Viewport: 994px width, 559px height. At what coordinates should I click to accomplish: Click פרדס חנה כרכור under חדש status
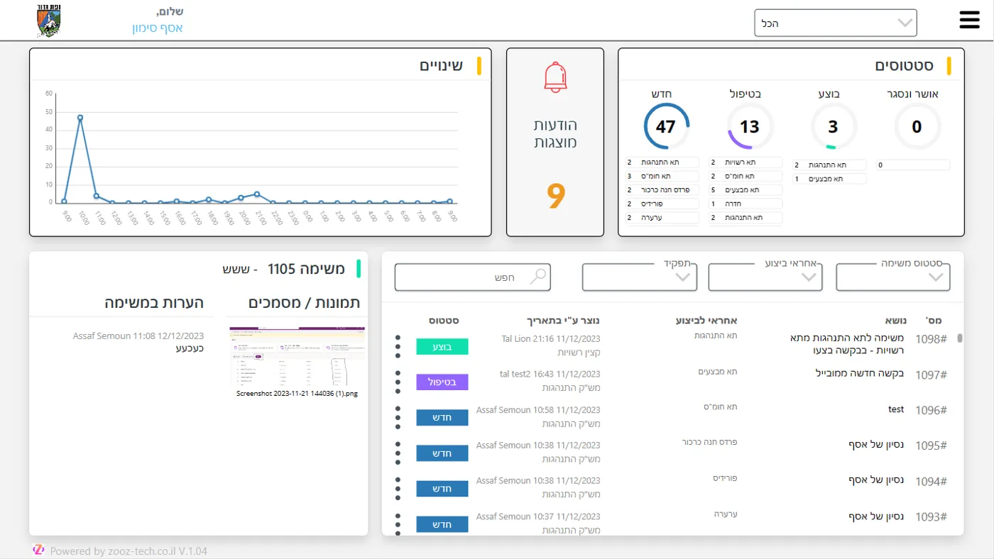pyautogui.click(x=662, y=189)
